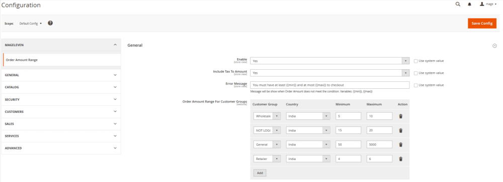This screenshot has width=503, height=182.
Task: Open the General customer group dropdown
Action: coord(267,144)
